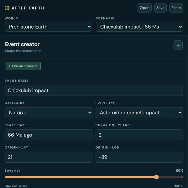188x188 pixels.
Task: Click the 'AFTER EARTH' title text
Action: [x=28, y=8]
